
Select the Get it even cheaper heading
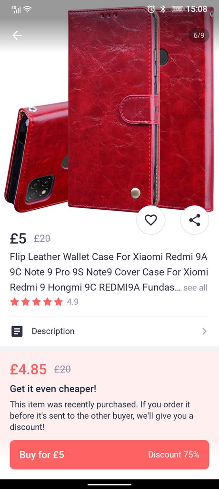tap(53, 389)
